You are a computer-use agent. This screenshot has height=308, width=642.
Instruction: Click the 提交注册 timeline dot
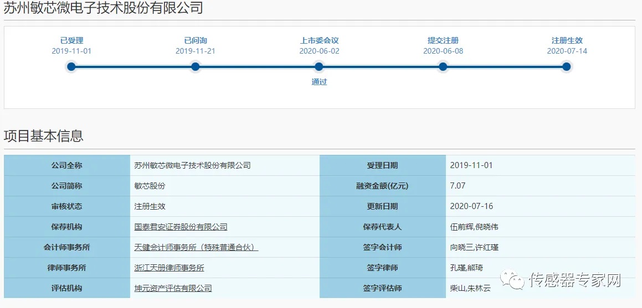(x=443, y=67)
